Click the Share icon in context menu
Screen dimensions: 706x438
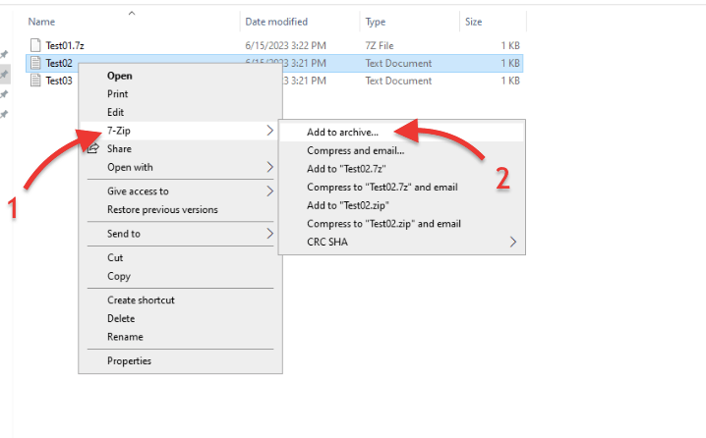tap(92, 148)
